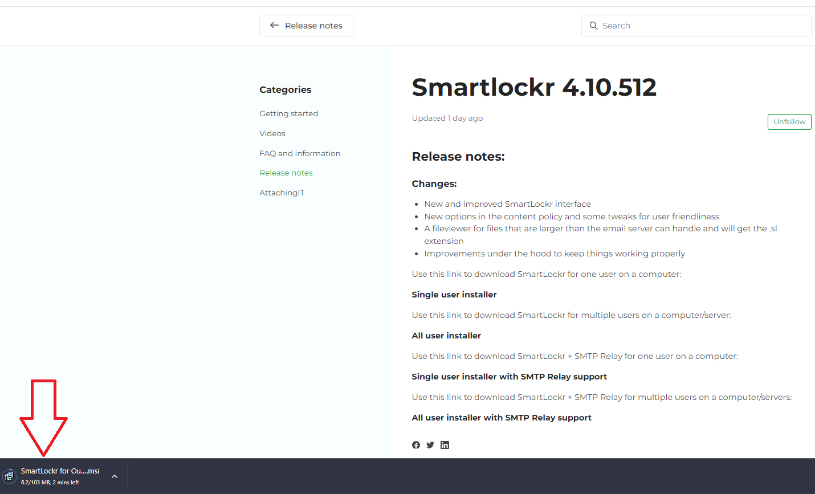The width and height of the screenshot is (815, 494).
Task: Open the AttachingIT category
Action: (x=282, y=193)
